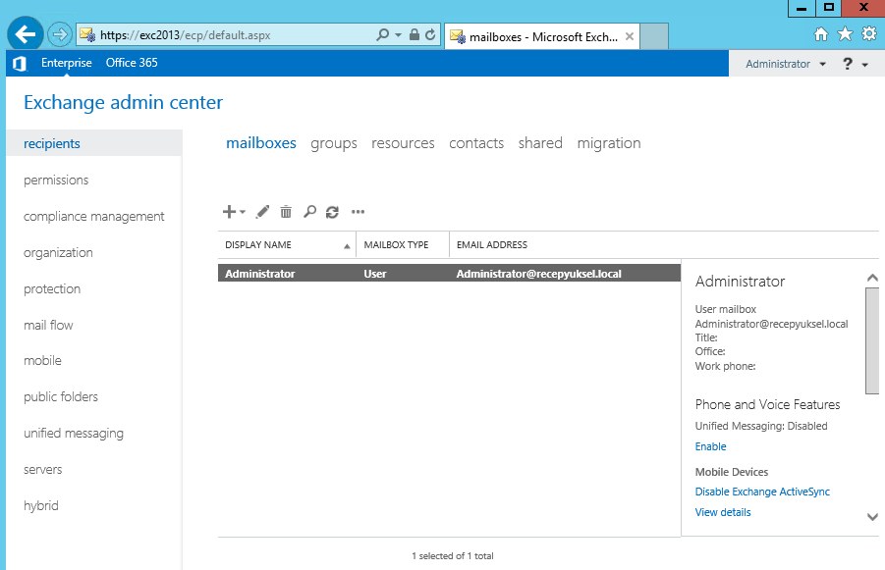
Task: Click the search magnifier in address bar
Action: [382, 35]
